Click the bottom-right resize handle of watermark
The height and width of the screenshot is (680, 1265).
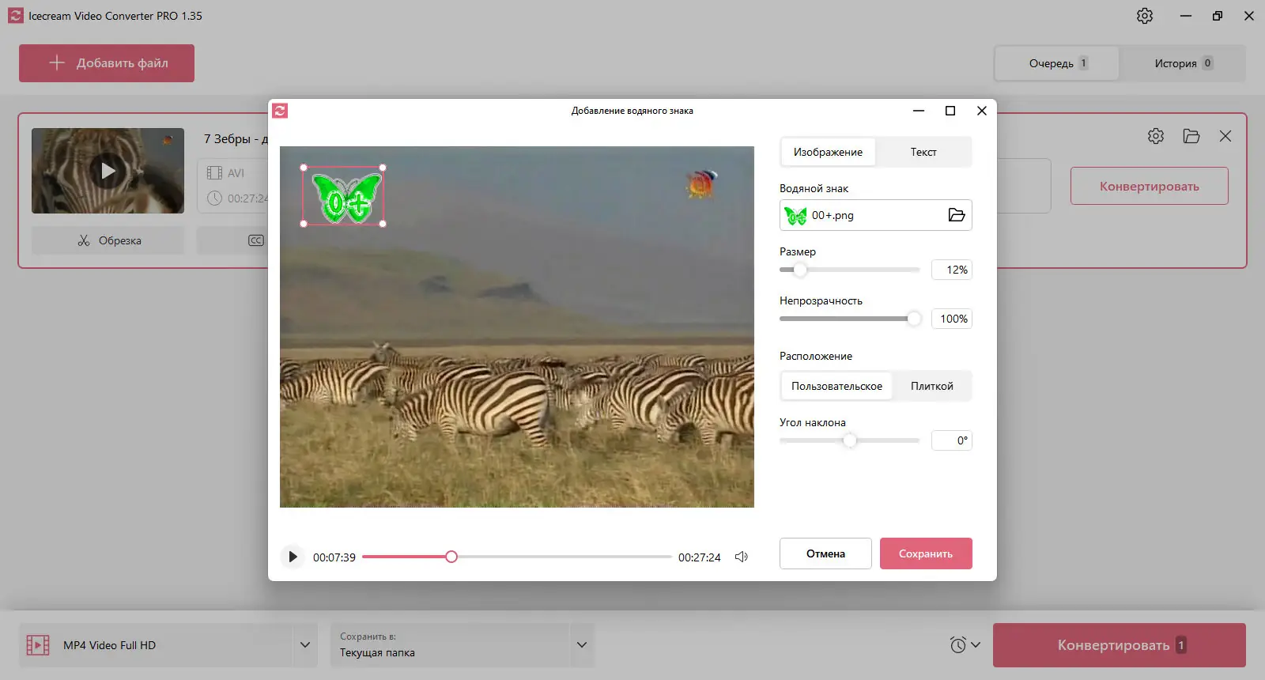click(x=383, y=224)
